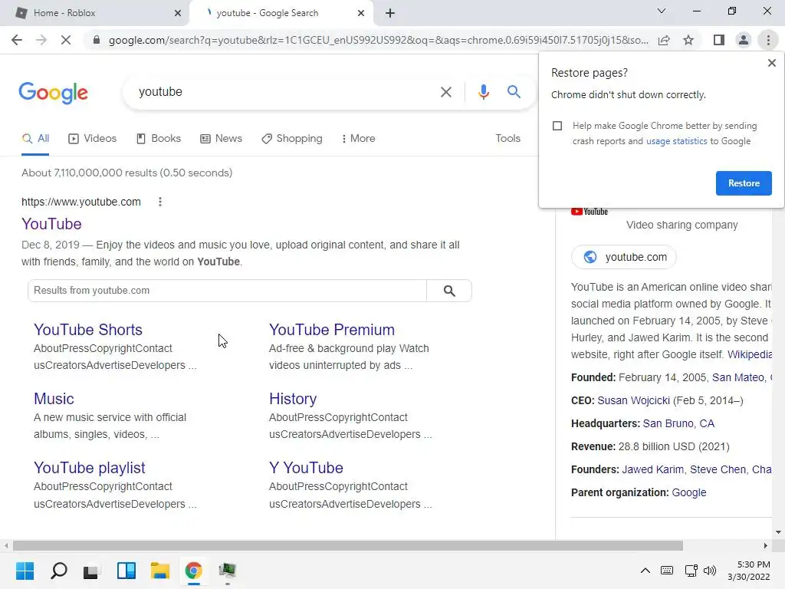The height and width of the screenshot is (589, 785).
Task: Open a new browser tab
Action: [x=390, y=13]
